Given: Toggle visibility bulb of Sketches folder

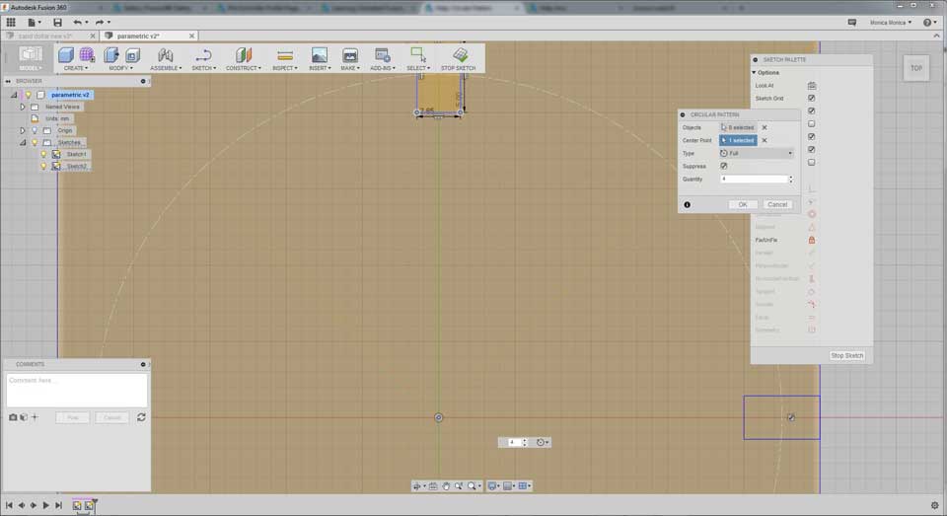Looking at the screenshot, I should tap(35, 143).
